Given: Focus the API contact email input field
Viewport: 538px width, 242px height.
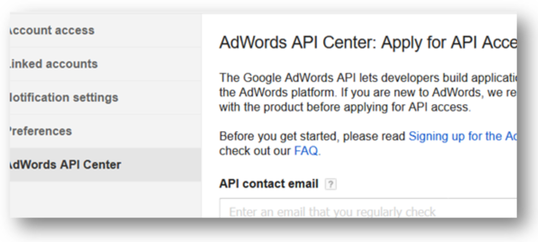Looking at the screenshot, I should click(368, 208).
